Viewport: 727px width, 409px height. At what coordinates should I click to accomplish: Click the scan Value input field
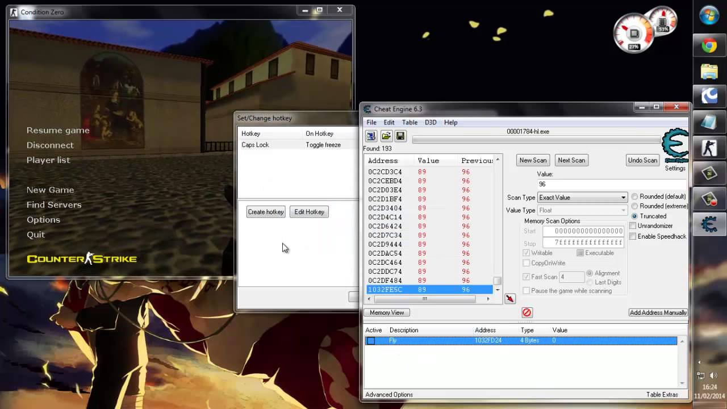pyautogui.click(x=611, y=184)
